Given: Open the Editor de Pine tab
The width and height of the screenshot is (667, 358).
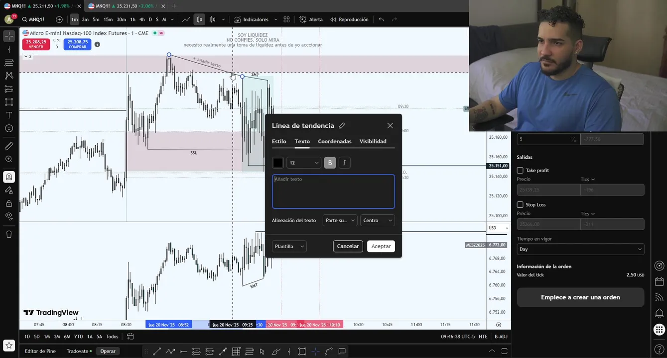Looking at the screenshot, I should click(40, 351).
